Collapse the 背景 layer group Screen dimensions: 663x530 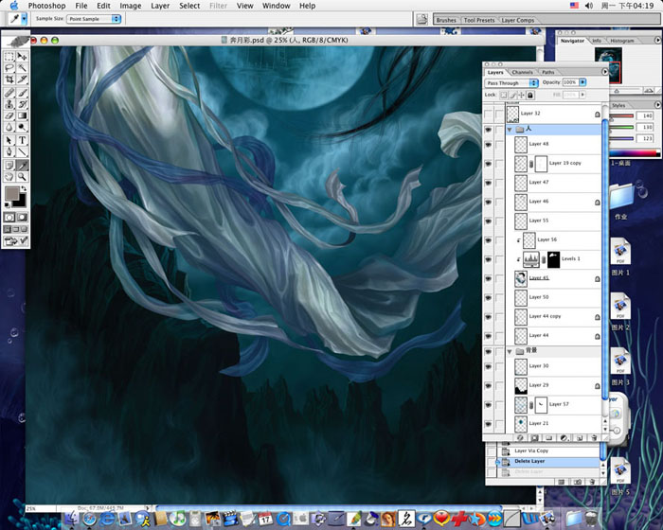click(x=510, y=351)
